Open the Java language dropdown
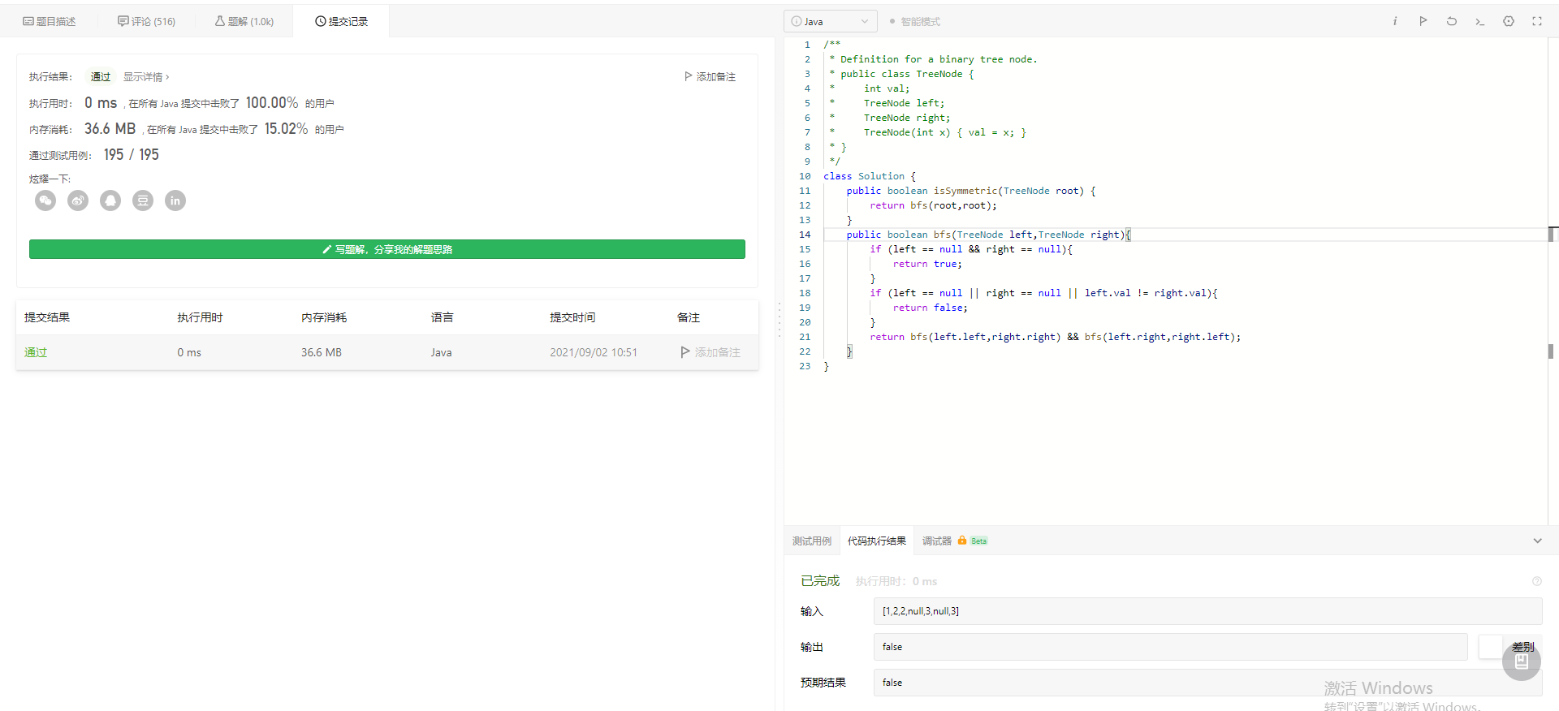This screenshot has height=711, width=1559. pyautogui.click(x=830, y=22)
